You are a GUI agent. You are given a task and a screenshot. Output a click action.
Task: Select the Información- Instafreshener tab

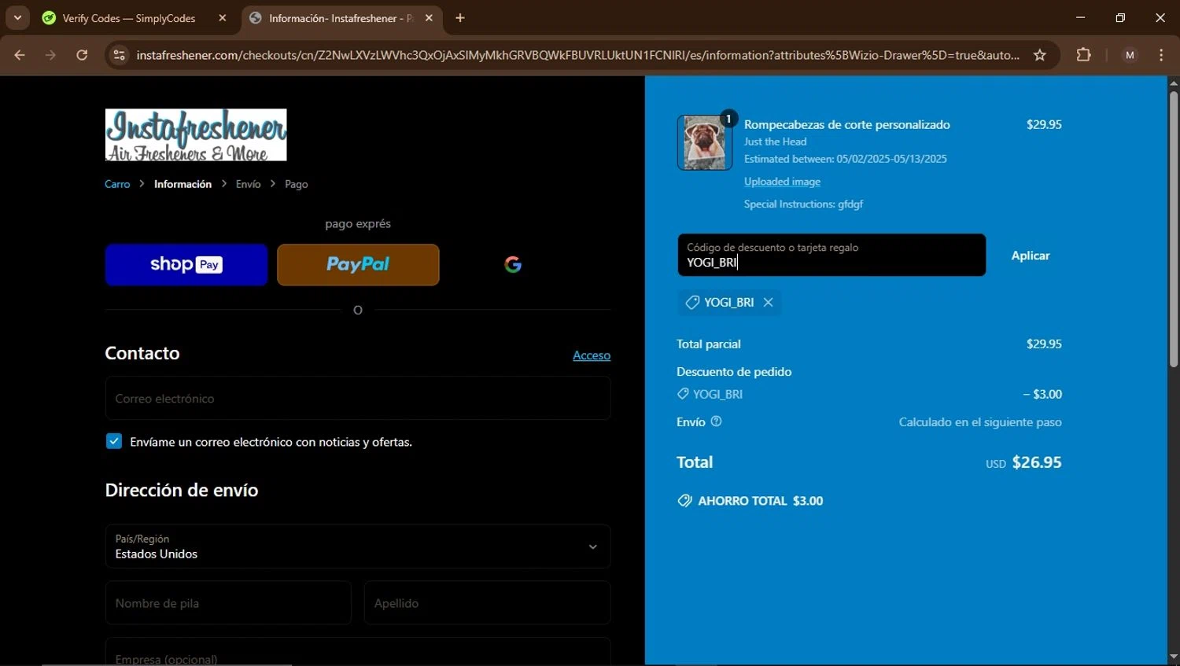click(341, 18)
